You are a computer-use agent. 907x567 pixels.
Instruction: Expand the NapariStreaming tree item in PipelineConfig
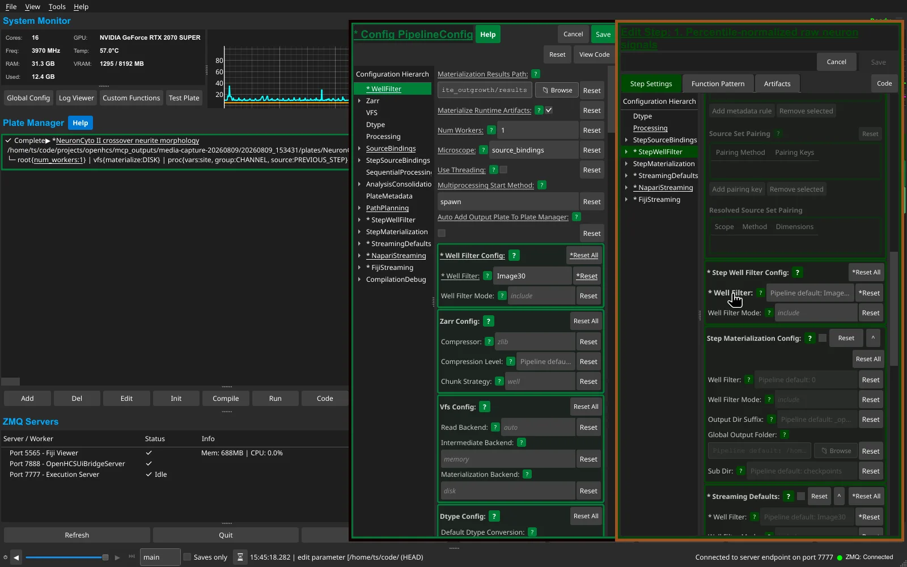pos(359,256)
